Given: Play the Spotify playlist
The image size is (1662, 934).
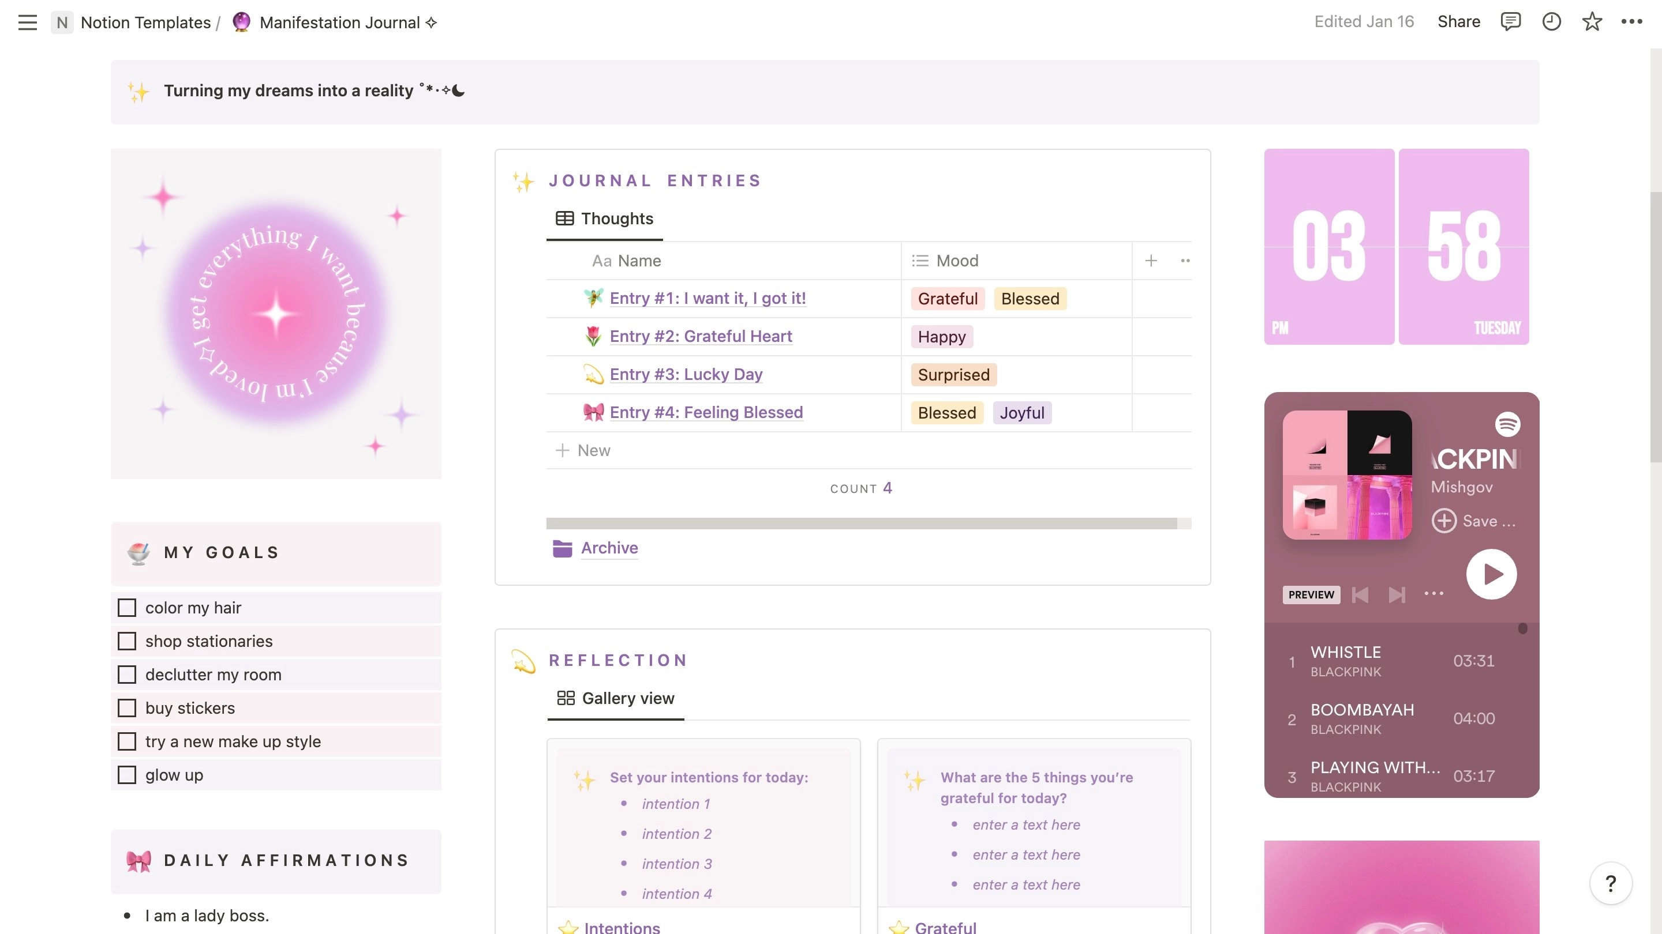Looking at the screenshot, I should click(1491, 574).
